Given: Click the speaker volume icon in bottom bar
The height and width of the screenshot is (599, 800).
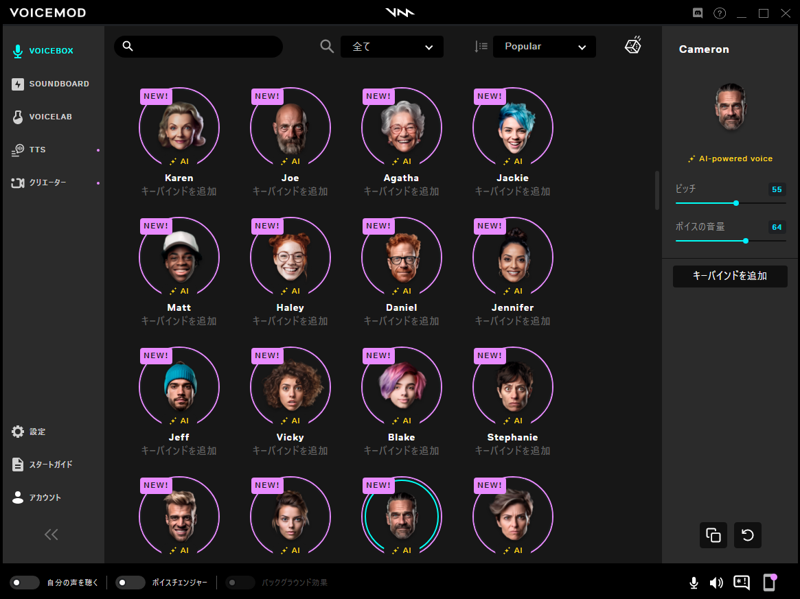Looking at the screenshot, I should click(x=716, y=583).
